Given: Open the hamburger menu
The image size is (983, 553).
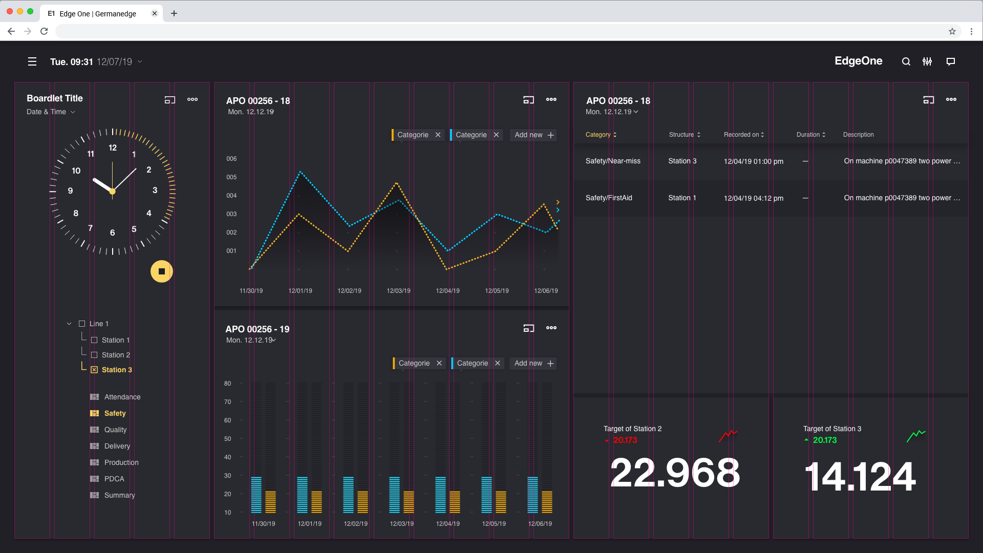Looking at the screenshot, I should coord(32,61).
